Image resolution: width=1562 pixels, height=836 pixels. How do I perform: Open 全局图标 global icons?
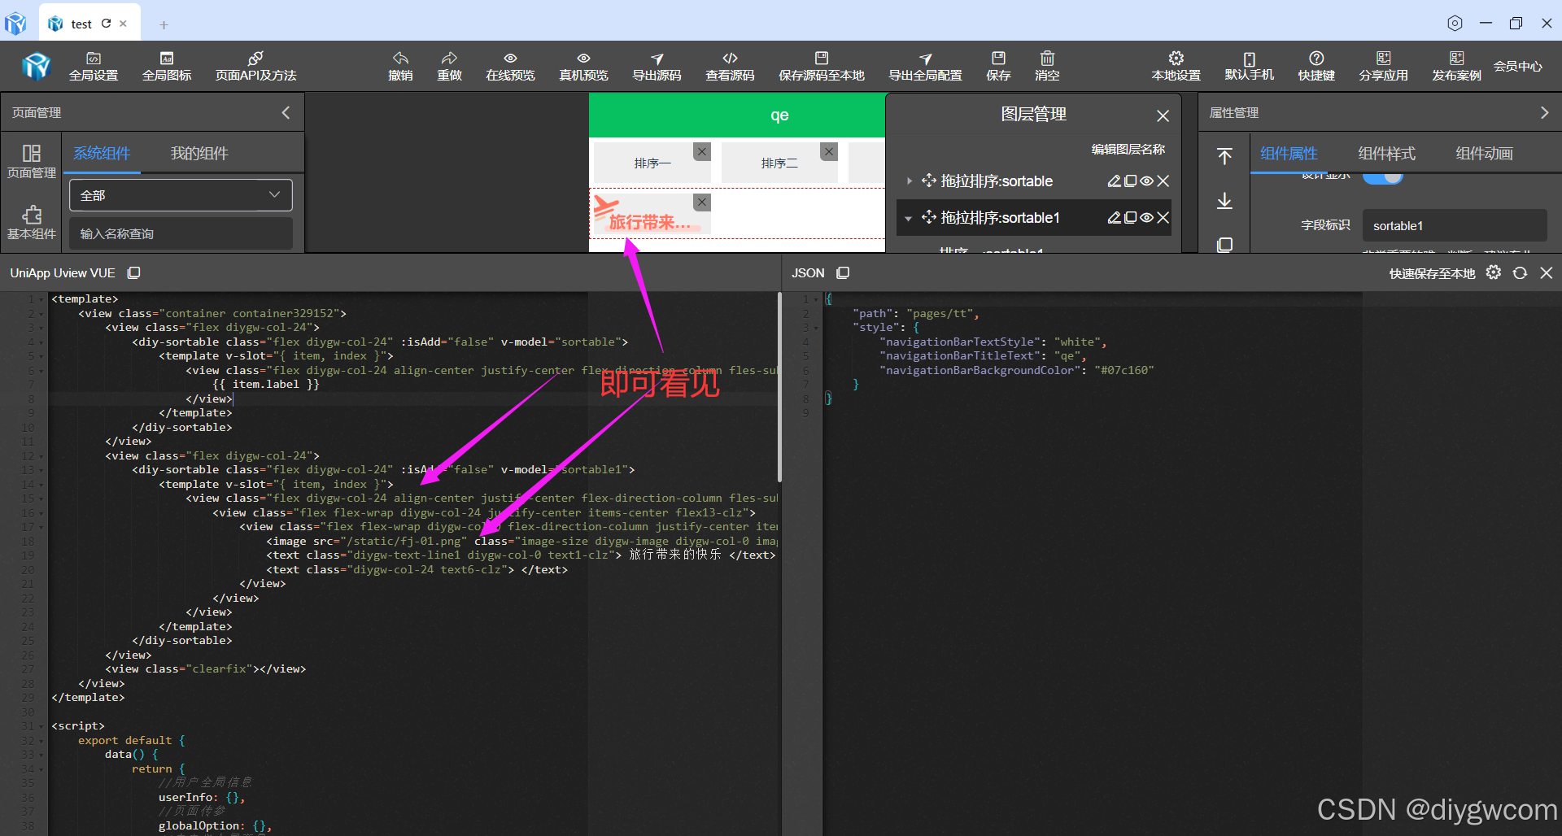click(x=167, y=67)
